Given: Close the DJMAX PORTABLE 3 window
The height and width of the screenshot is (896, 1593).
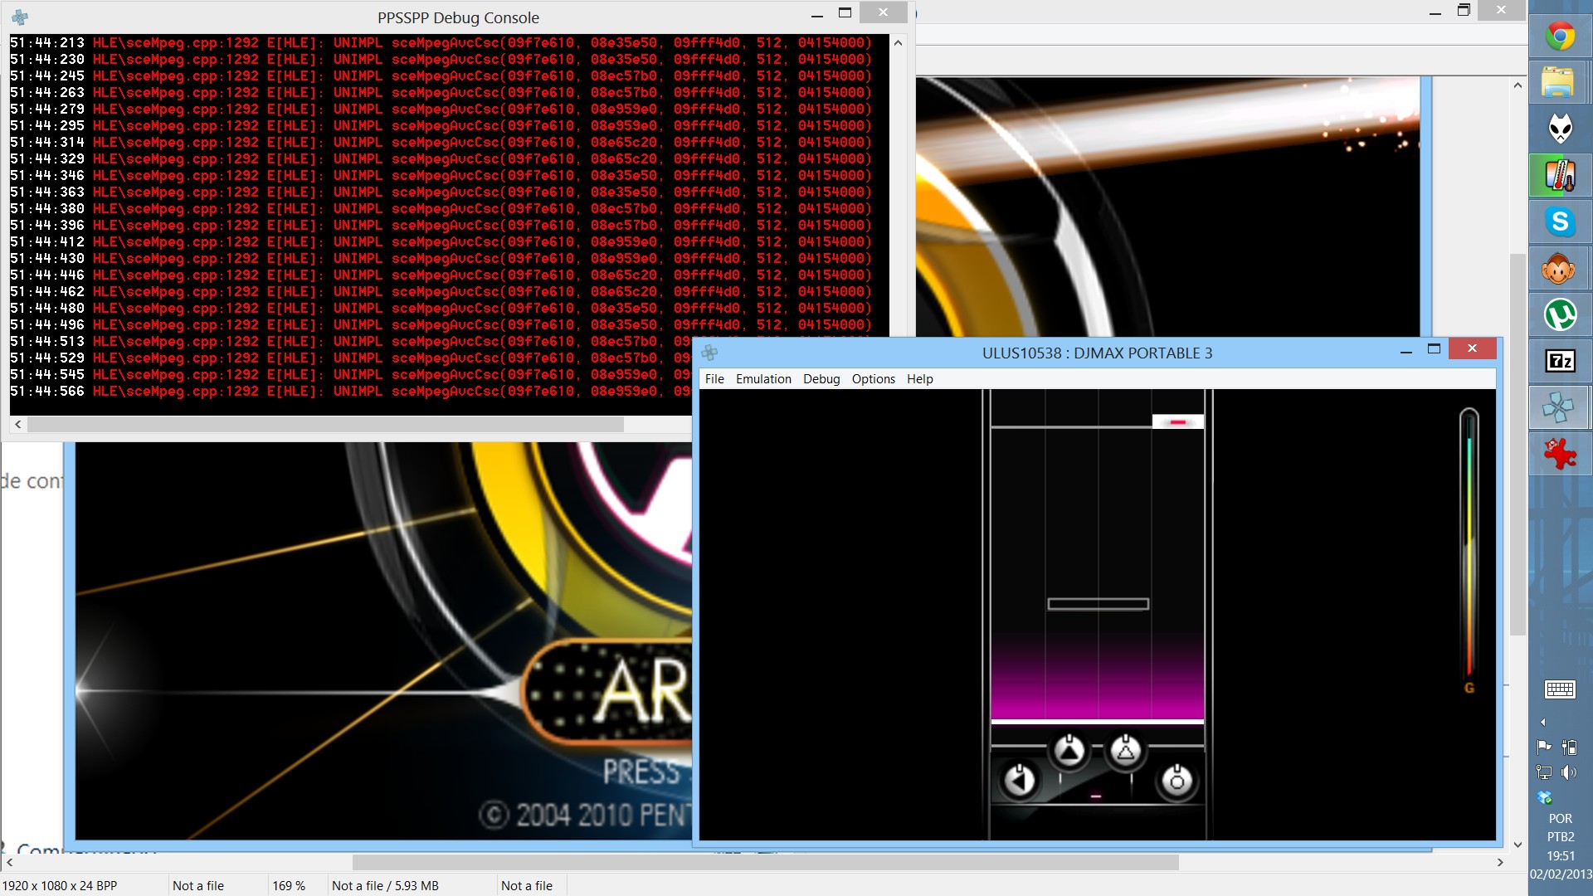Looking at the screenshot, I should pos(1472,348).
